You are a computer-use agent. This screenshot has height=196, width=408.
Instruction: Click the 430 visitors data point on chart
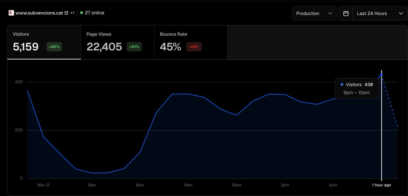click(x=381, y=75)
